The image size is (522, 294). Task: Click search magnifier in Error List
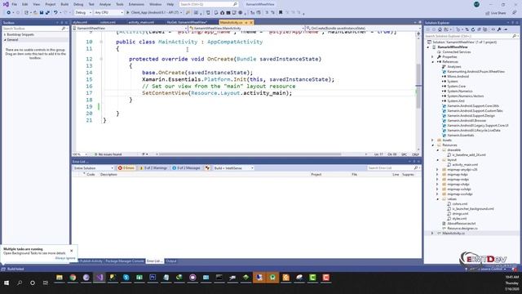click(415, 168)
